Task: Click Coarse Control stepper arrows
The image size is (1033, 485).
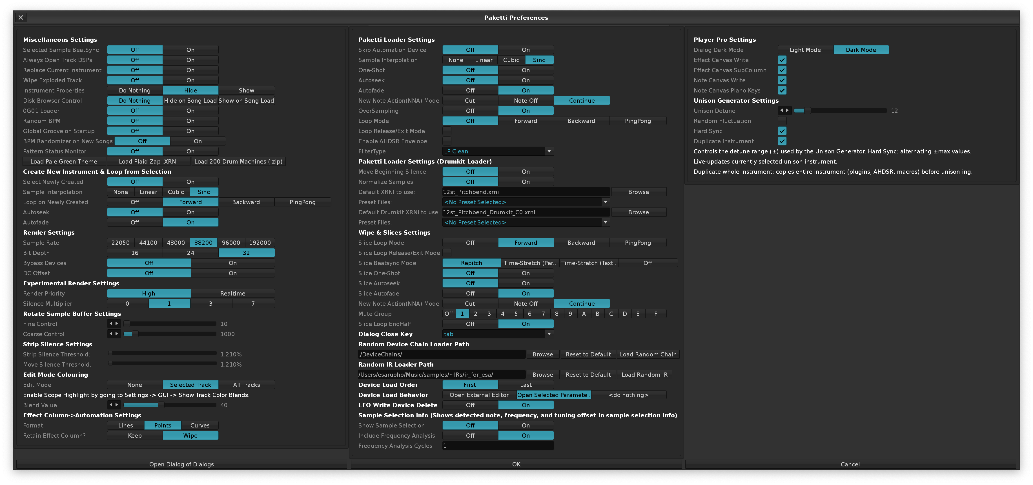Action: click(x=114, y=334)
